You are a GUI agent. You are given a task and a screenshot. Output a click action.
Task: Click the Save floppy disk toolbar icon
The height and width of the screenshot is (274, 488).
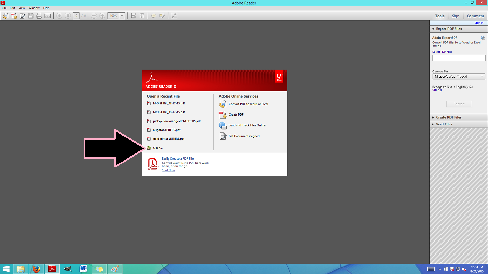click(x=31, y=16)
